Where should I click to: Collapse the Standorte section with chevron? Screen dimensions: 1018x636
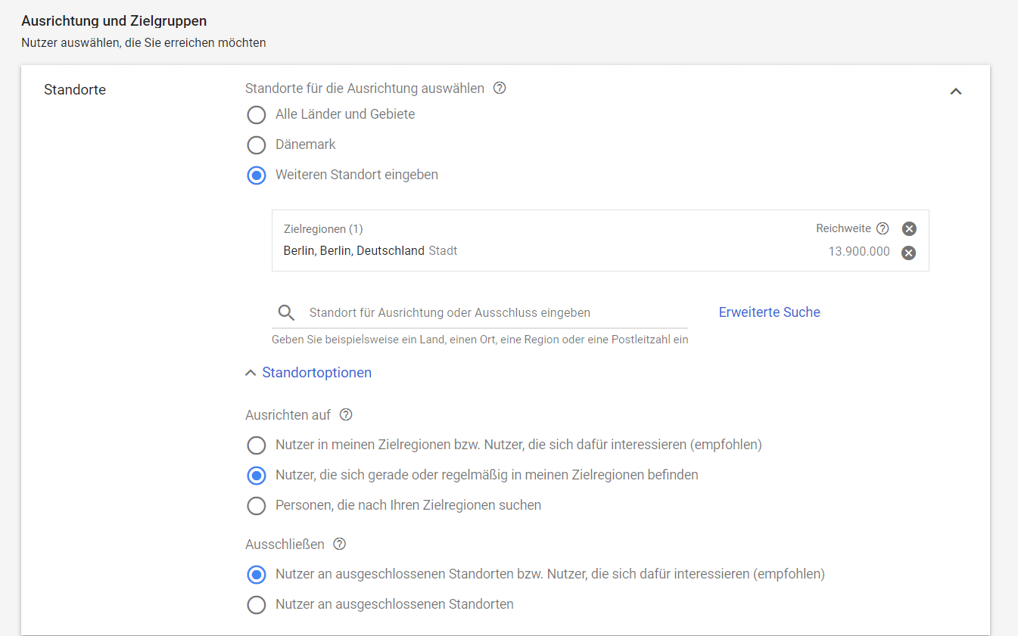click(x=956, y=92)
